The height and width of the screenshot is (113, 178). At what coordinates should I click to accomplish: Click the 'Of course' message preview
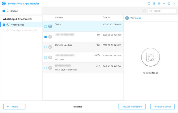pos(60,59)
